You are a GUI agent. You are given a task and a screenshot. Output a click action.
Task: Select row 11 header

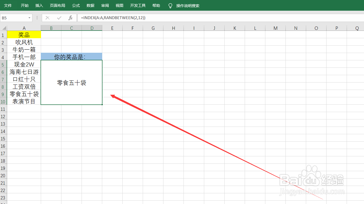coord(3,109)
